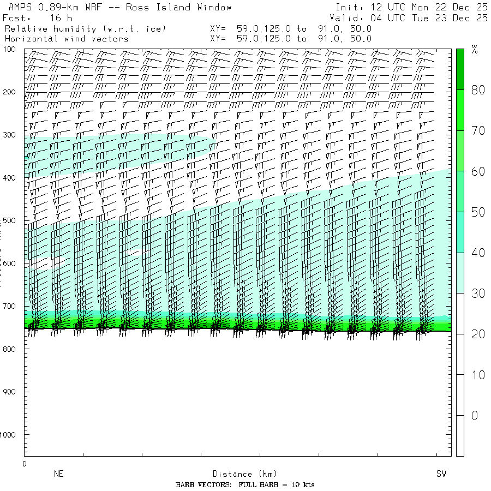Image resolution: width=491 pixels, height=491 pixels.
Task: Click the pale aqua 30–40% colorbar segment
Action: 460,273
